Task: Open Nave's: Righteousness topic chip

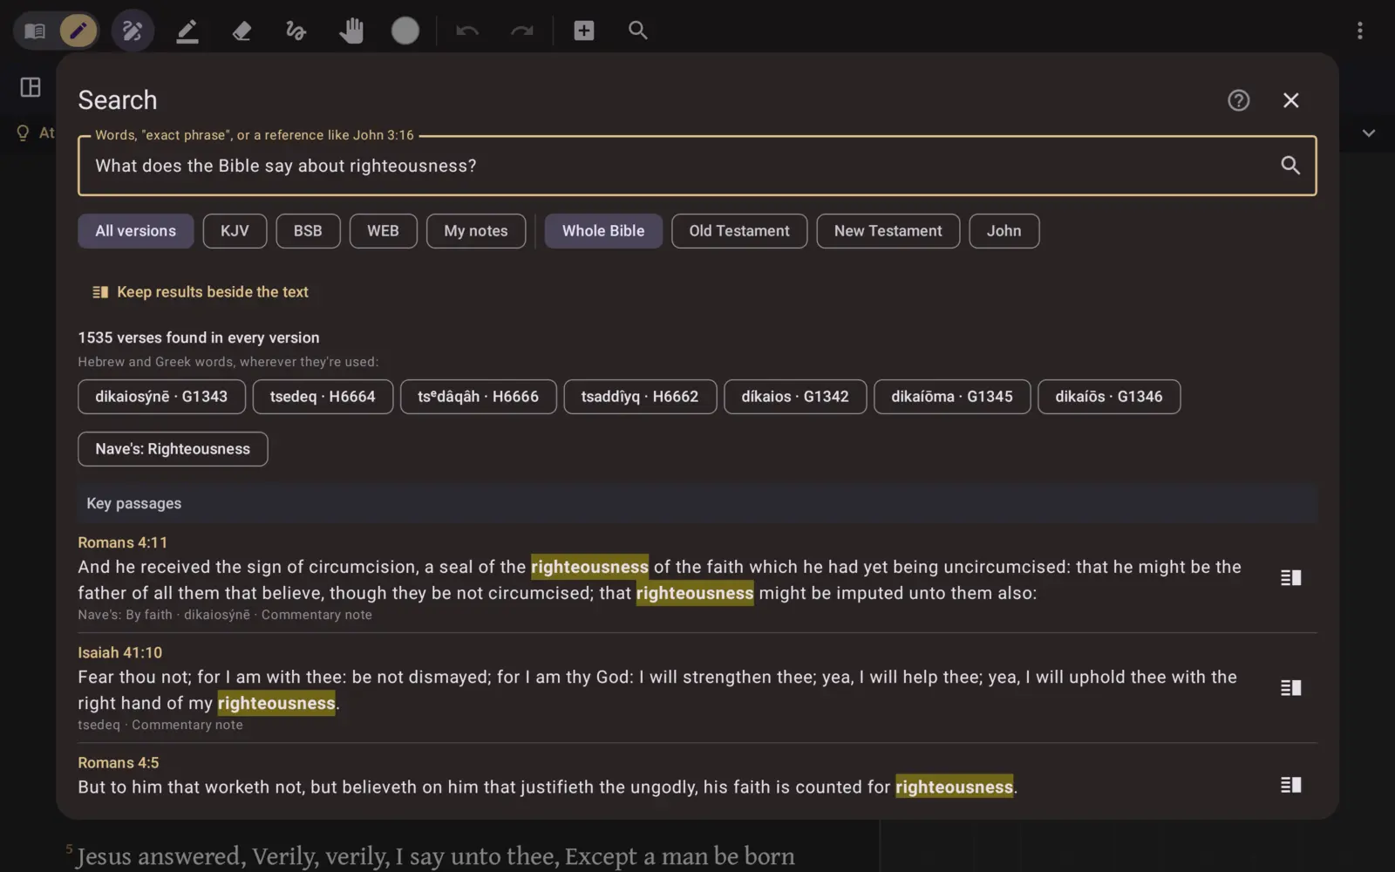Action: click(x=173, y=449)
